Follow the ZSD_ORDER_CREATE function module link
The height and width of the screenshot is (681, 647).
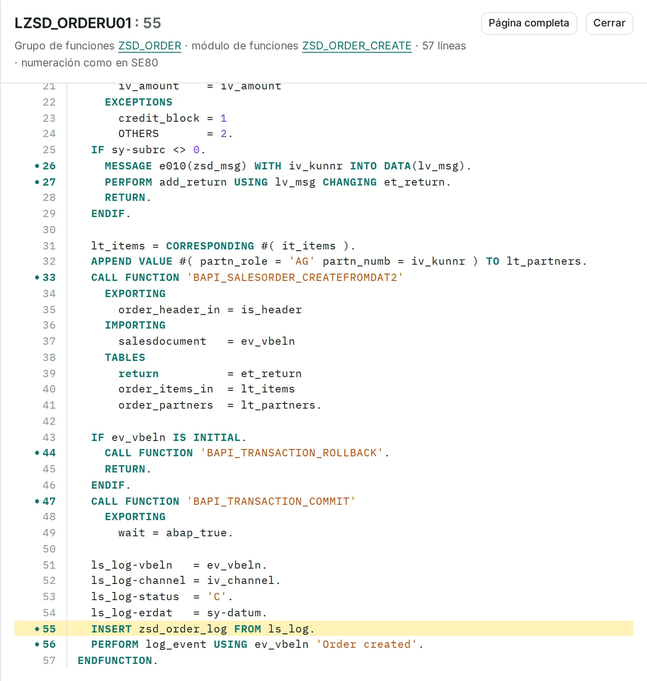(x=357, y=46)
